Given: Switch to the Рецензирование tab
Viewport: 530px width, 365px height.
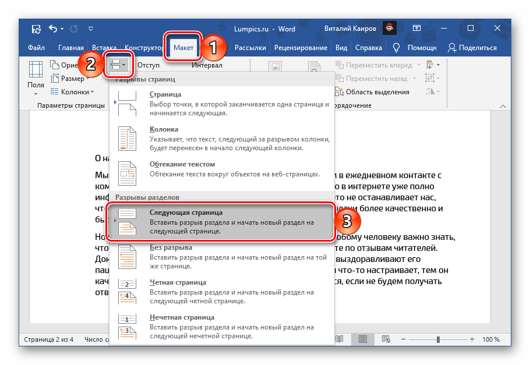Looking at the screenshot, I should 301,48.
